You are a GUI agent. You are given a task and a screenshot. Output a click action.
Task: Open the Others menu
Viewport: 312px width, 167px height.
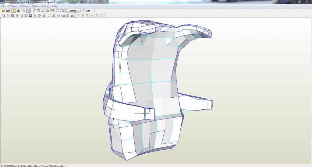[35, 6]
